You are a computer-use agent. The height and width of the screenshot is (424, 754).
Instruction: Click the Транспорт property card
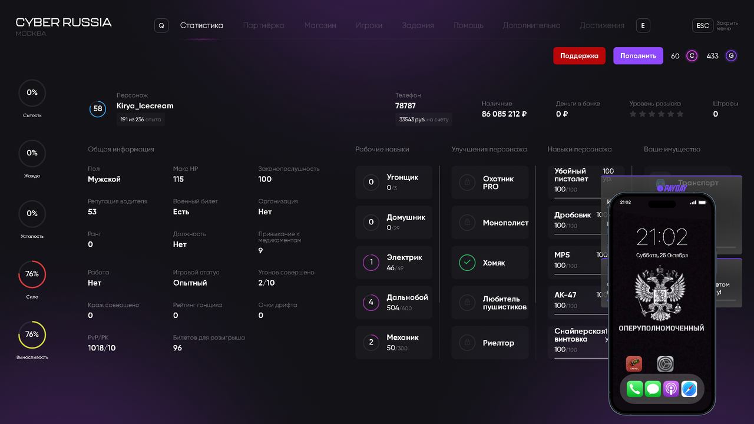[x=687, y=183]
